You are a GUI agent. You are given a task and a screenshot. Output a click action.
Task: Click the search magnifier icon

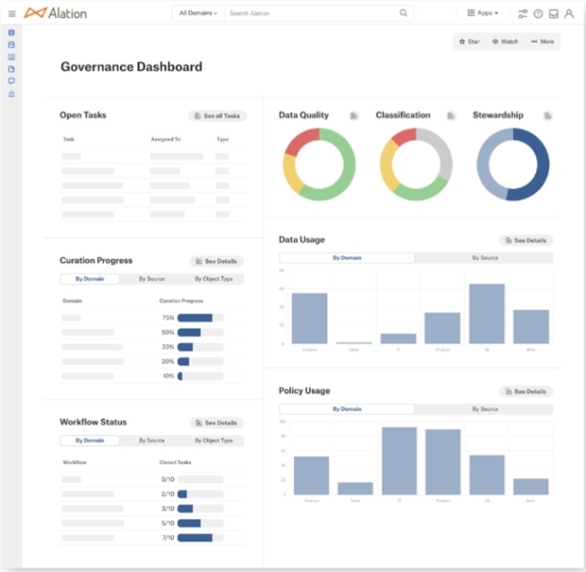(x=403, y=14)
